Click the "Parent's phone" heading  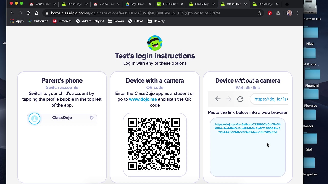coord(62,80)
